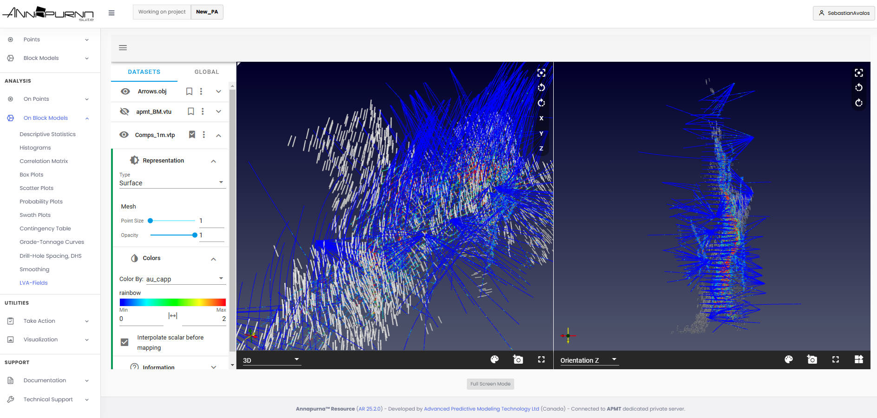Expand the Information section
This screenshot has height=418, width=877.
coord(214,367)
